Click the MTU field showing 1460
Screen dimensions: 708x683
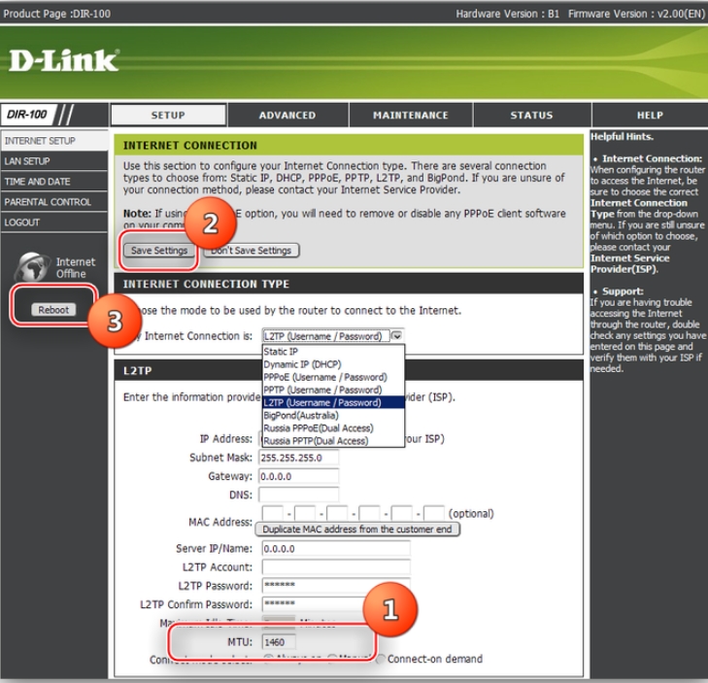pos(279,642)
